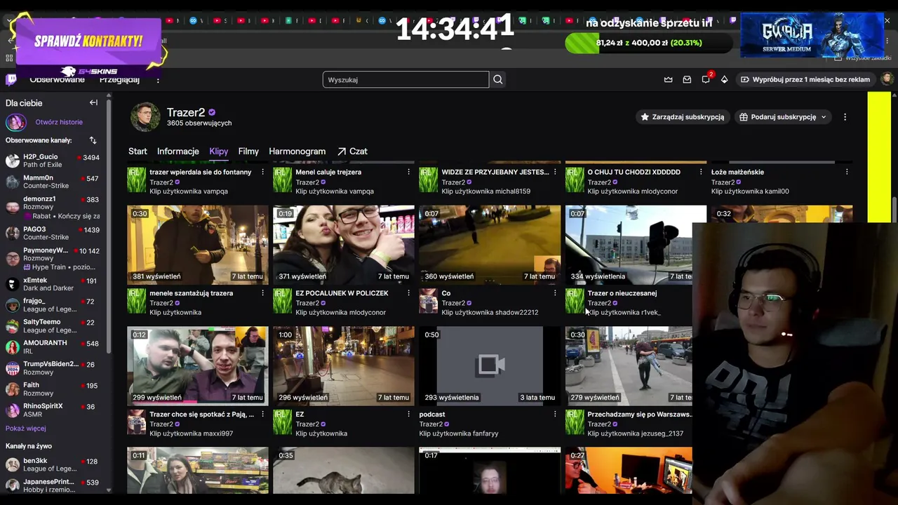Open clip author jezuseg_2137 link
Screen dimensions: 898x505
point(635,434)
